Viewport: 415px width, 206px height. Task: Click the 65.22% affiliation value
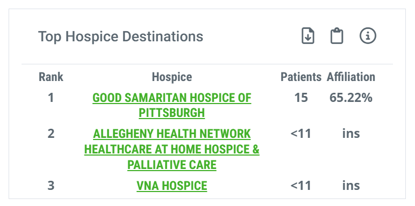coord(350,98)
